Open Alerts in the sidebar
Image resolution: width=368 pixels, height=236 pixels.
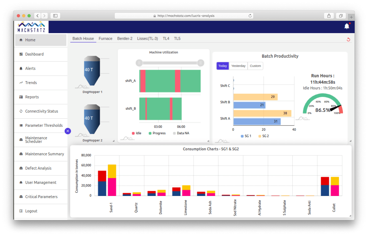tap(30, 68)
